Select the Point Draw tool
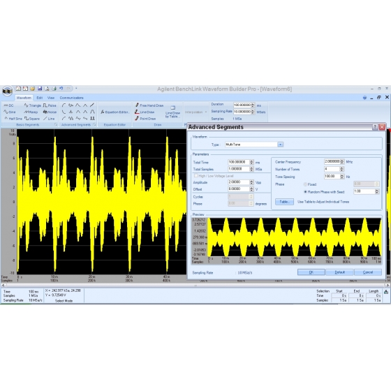Image resolution: width=391 pixels, height=391 pixels. [145, 119]
